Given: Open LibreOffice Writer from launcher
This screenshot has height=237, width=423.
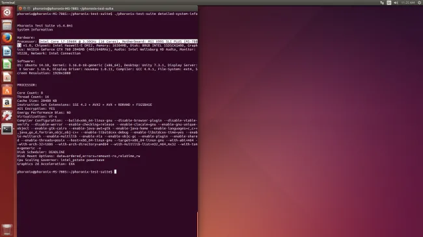Looking at the screenshot, I should click(7, 51).
